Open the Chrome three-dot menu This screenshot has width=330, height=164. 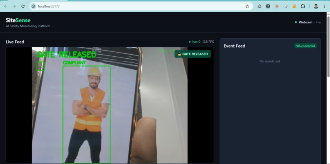point(325,6)
